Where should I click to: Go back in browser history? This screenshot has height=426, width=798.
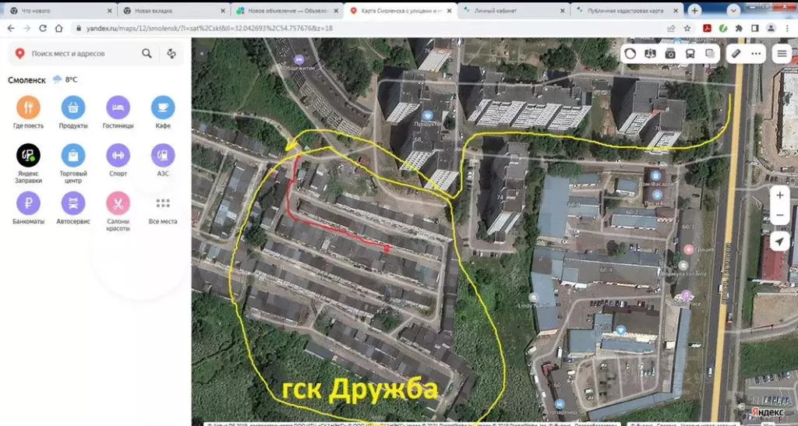pyautogui.click(x=11, y=28)
